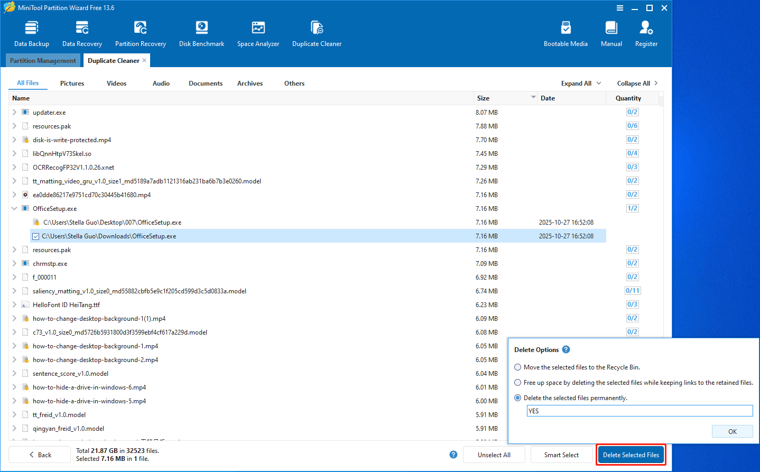The image size is (760, 472).
Task: Open the Expand All dropdown arrow
Action: [599, 83]
